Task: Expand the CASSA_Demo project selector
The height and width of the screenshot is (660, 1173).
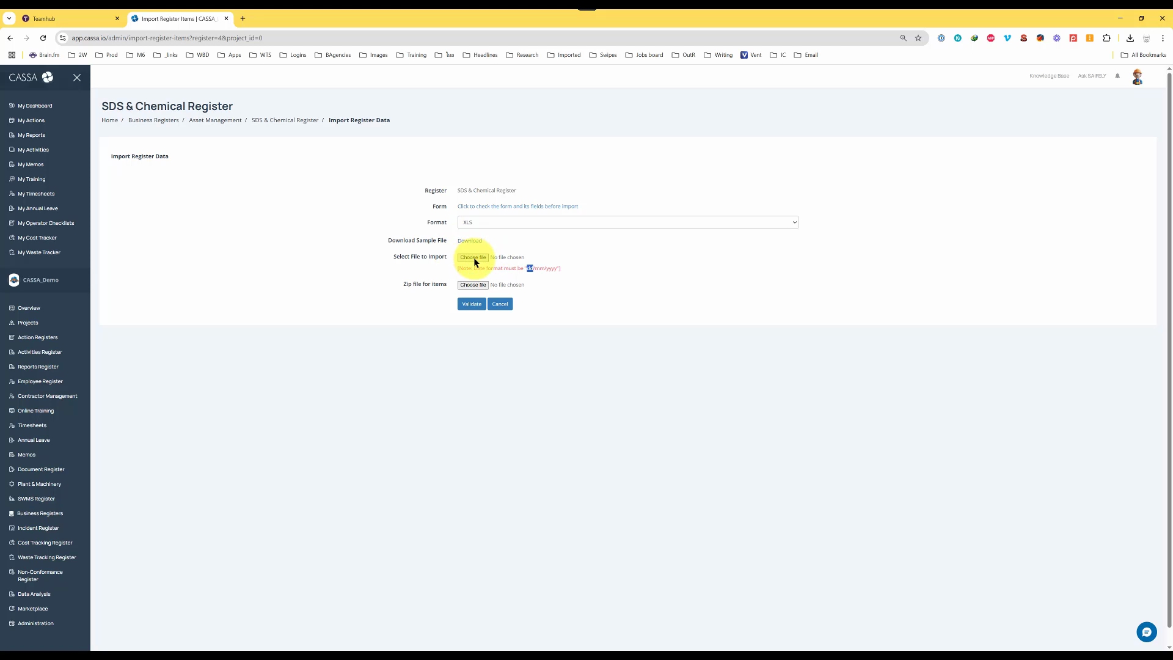Action: 40,280
